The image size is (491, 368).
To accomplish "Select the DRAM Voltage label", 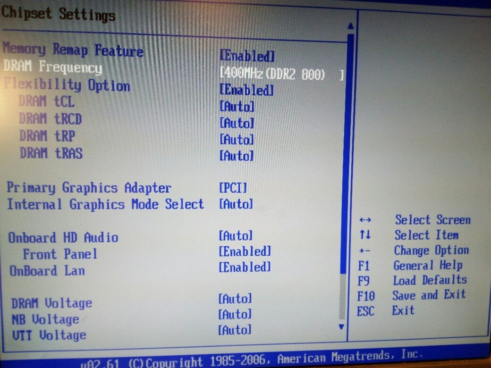I will pyautogui.click(x=51, y=303).
